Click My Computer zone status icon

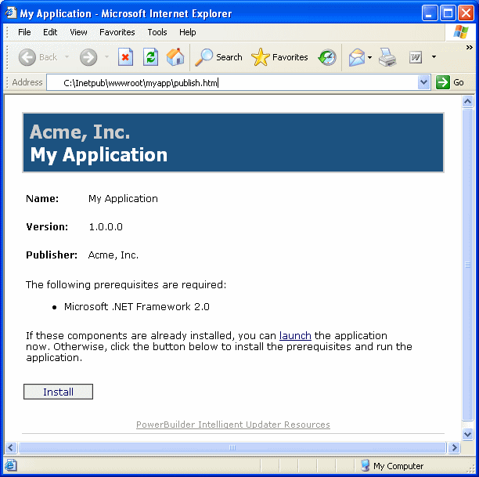tap(365, 466)
